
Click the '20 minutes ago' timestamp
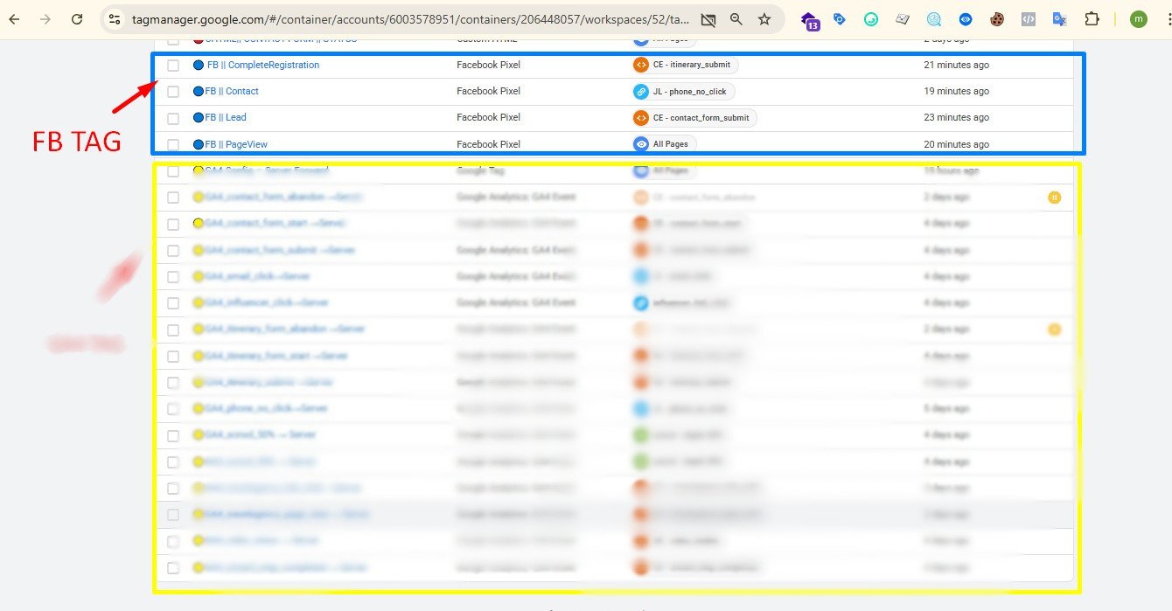957,144
